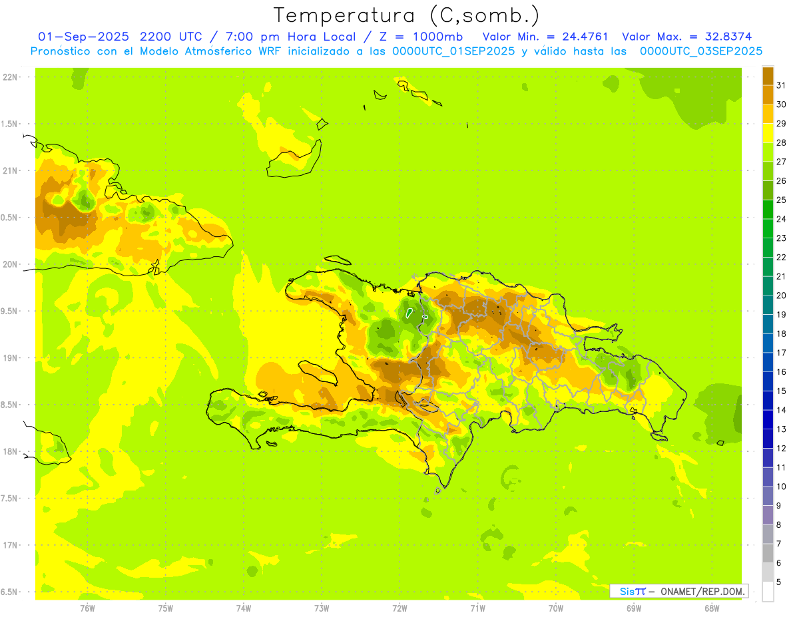Click the "75W" longitude label
The image size is (799, 617).
point(165,608)
